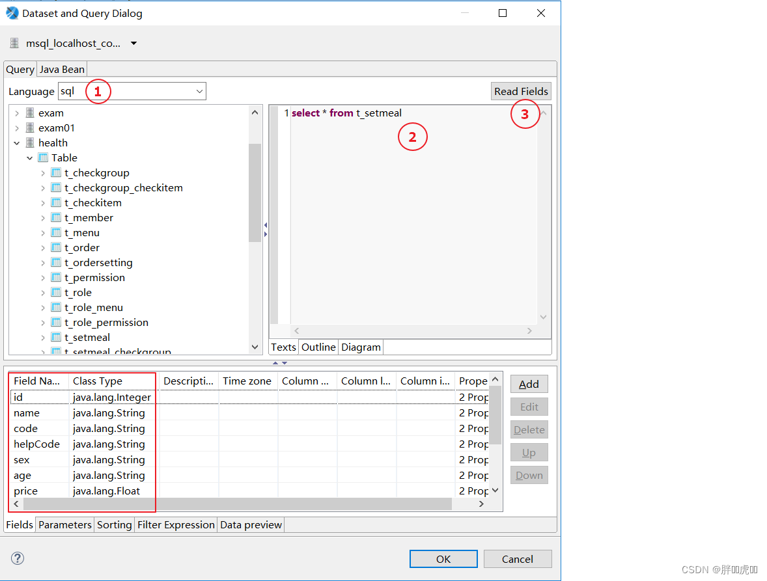Screen dimensions: 767x581
Task: Click the Edit field button
Action: coord(529,407)
